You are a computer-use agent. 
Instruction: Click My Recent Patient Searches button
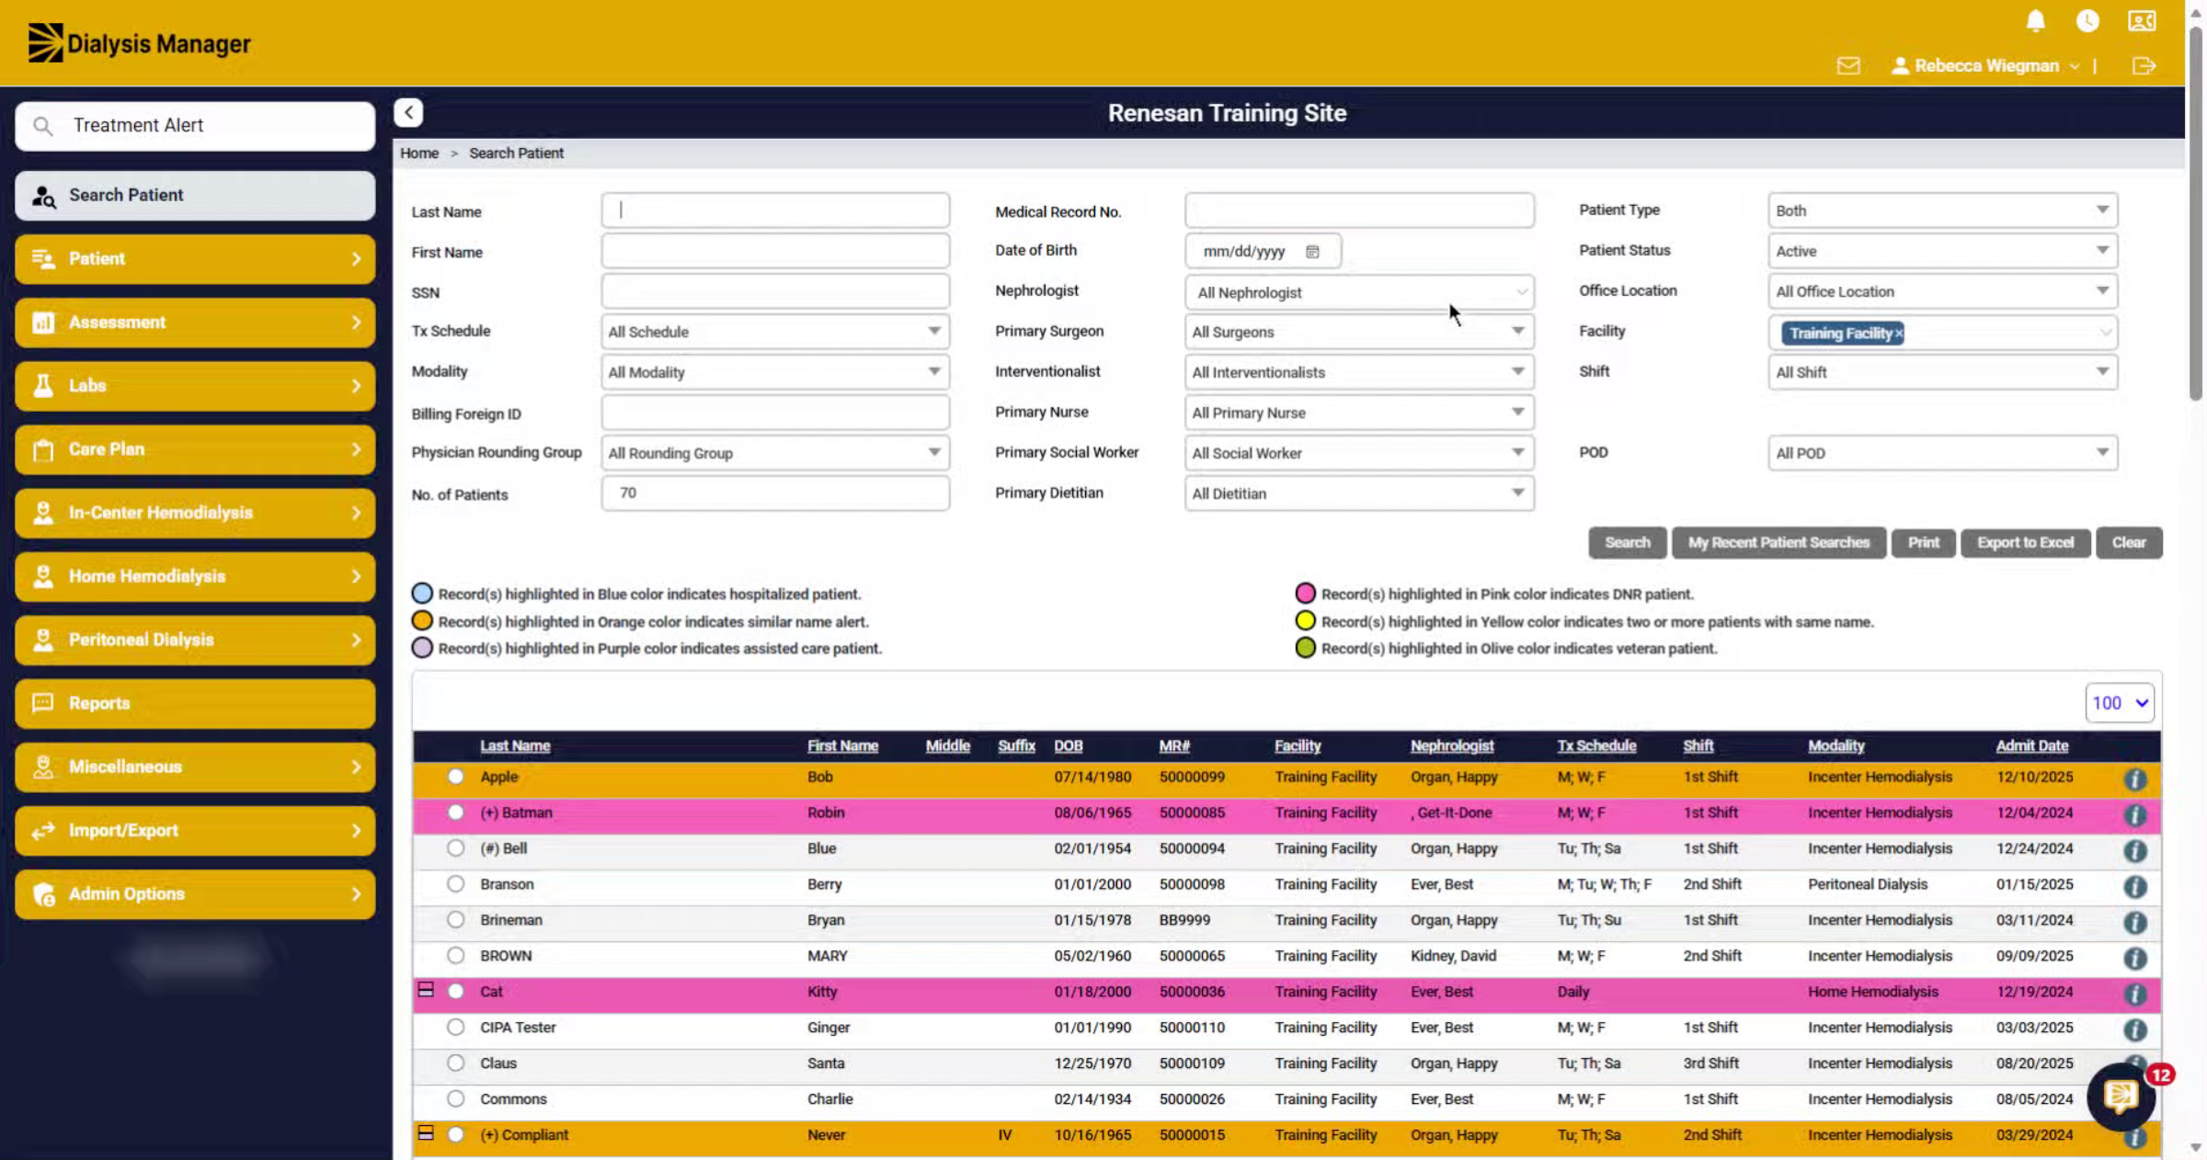[x=1778, y=542]
